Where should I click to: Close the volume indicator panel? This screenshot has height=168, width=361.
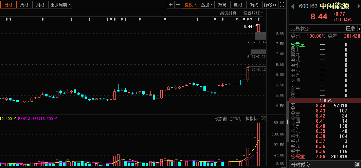point(263,119)
